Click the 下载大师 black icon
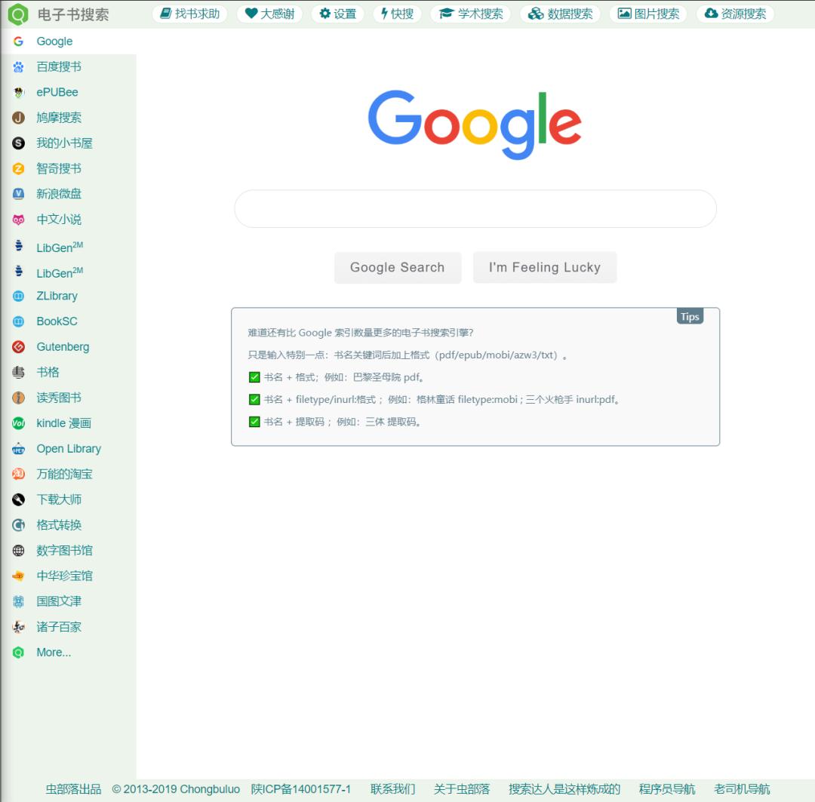Viewport: 815px width, 802px height. 18,499
